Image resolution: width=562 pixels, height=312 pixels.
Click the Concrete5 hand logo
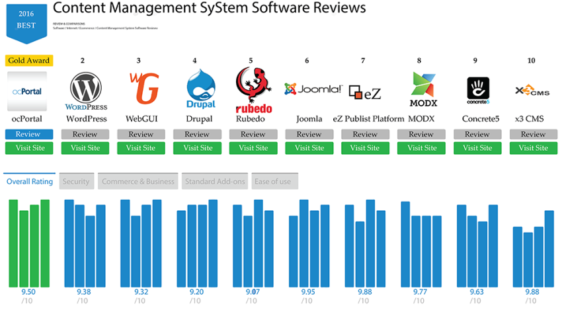click(478, 91)
